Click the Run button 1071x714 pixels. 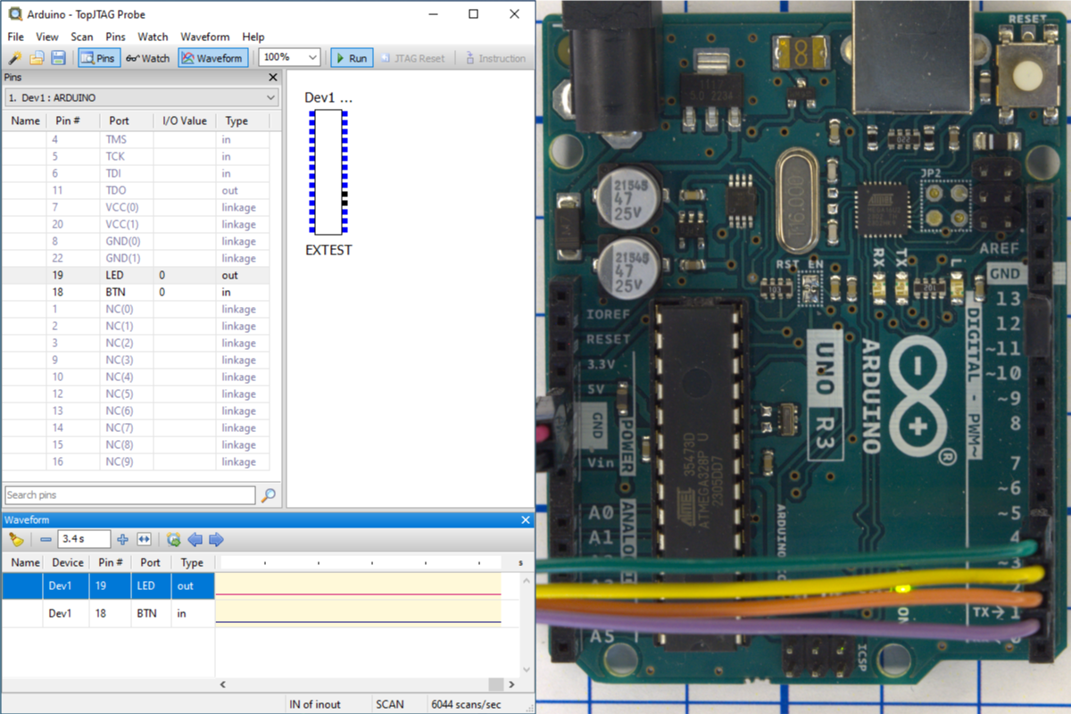tap(352, 58)
